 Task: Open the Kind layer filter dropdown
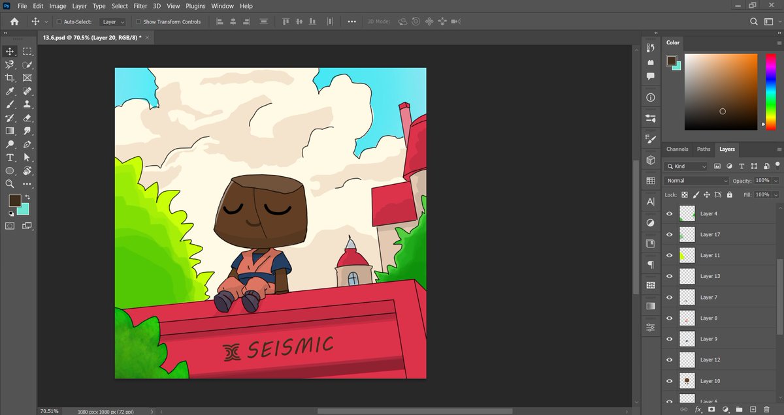point(686,166)
